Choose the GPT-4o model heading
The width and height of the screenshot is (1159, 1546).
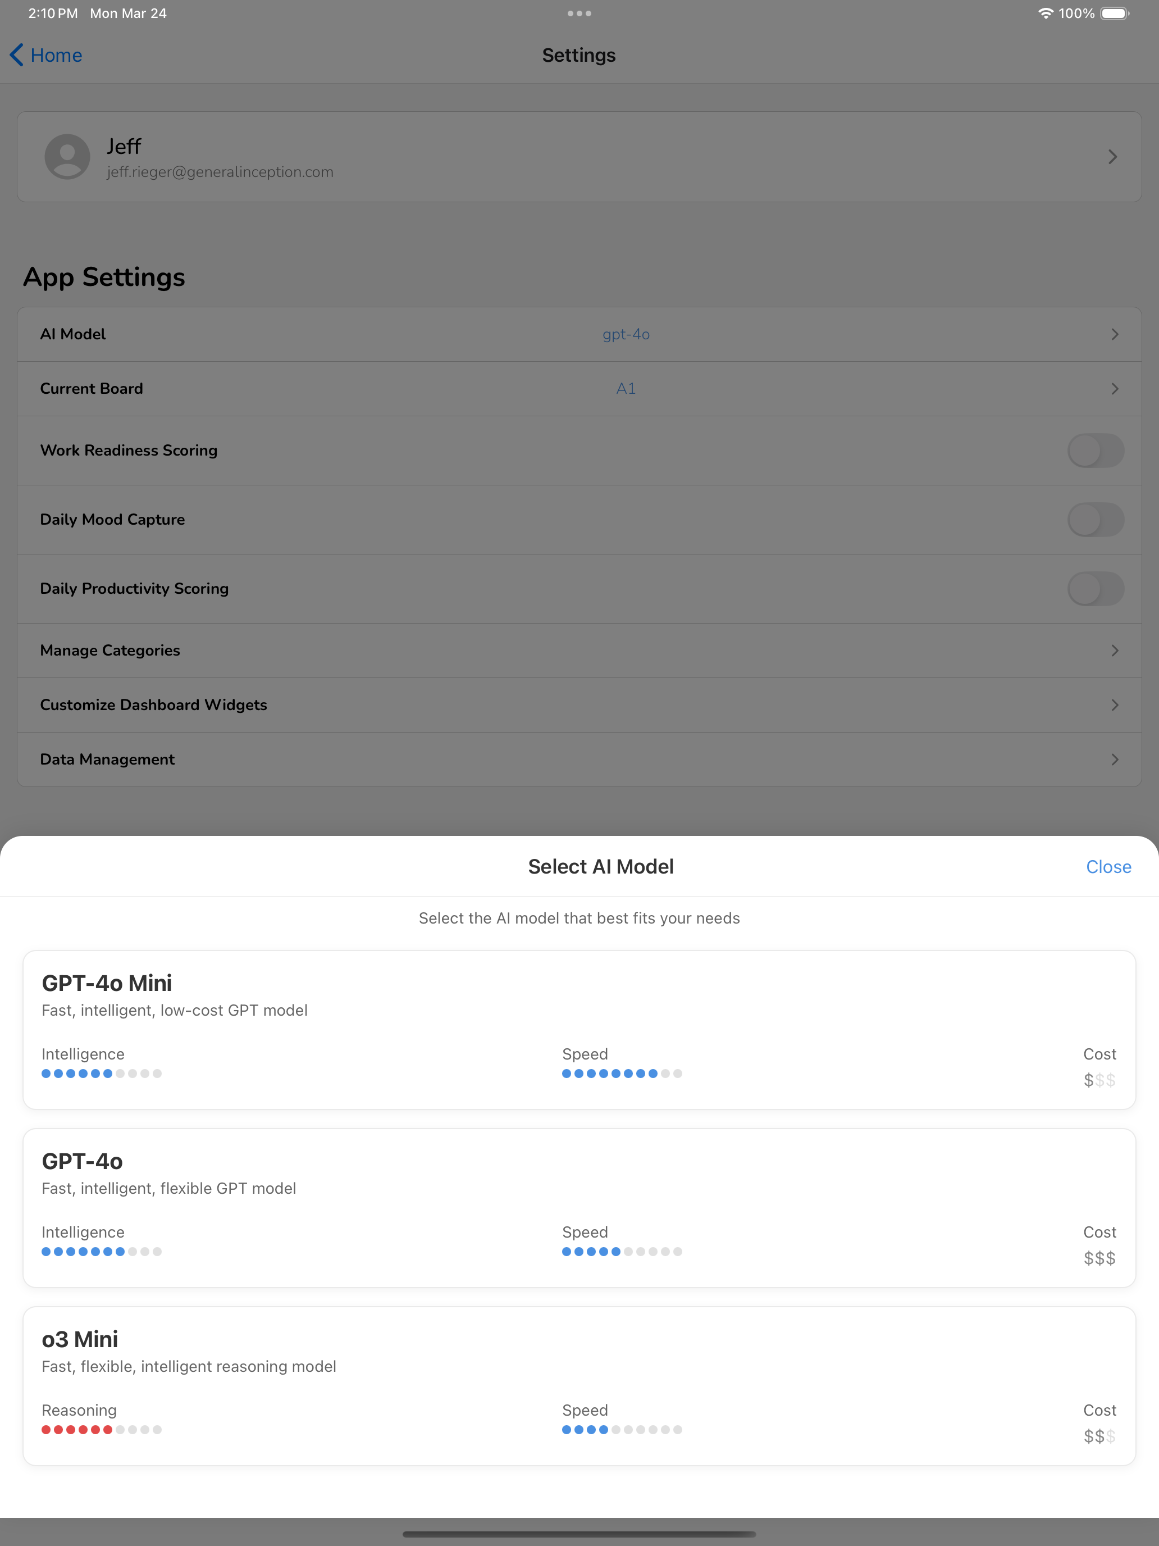tap(83, 1162)
